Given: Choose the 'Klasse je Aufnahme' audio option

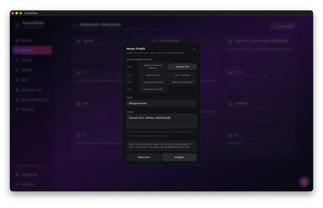Looking at the screenshot, I should point(153,82).
